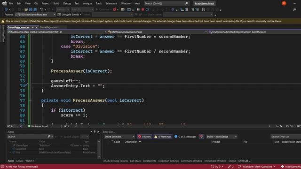Open the Live Visual Tree side tab
Screen dimensions: 301x169
click(3, 33)
